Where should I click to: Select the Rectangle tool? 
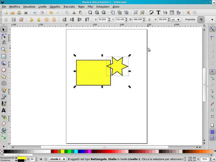pos(4,56)
